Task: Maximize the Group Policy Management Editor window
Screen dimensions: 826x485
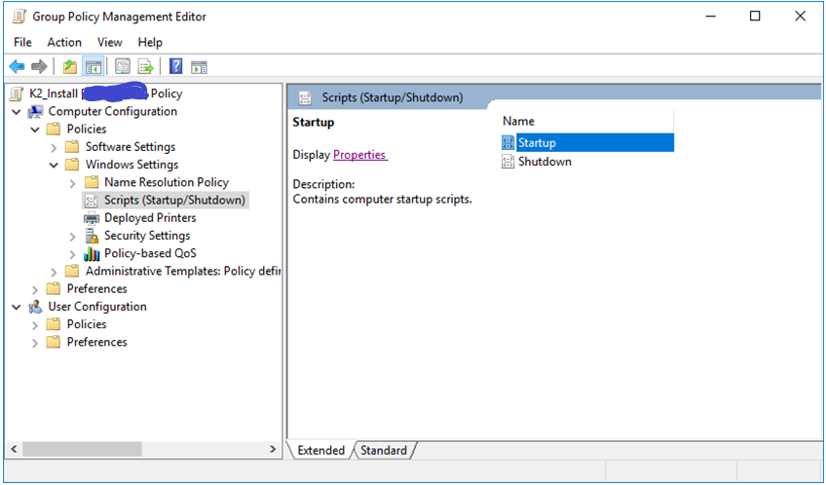Action: click(755, 17)
